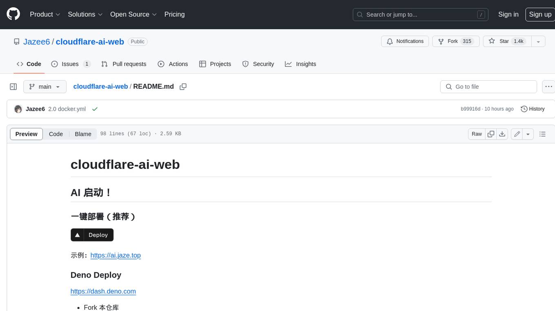
Task: Expand the Product menu
Action: pyautogui.click(x=45, y=14)
